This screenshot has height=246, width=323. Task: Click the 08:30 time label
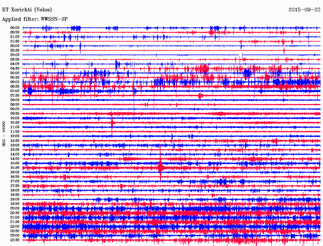15,105
